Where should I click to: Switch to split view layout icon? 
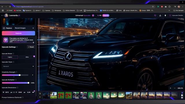pyautogui.click(x=182, y=98)
